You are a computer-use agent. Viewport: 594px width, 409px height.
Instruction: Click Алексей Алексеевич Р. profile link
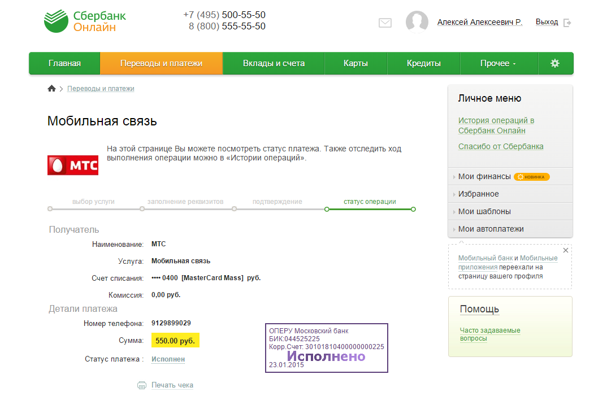click(x=480, y=22)
